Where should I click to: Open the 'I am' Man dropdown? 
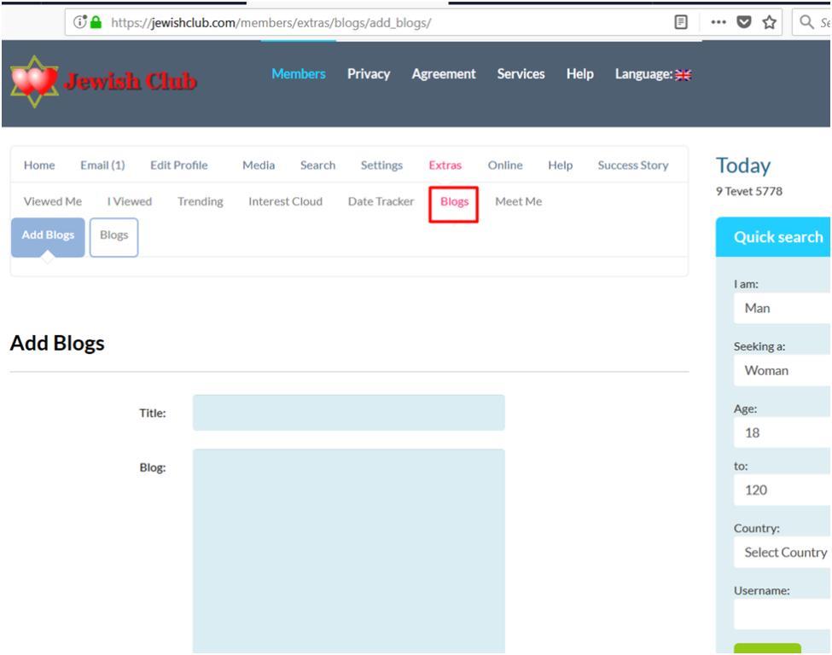(783, 308)
